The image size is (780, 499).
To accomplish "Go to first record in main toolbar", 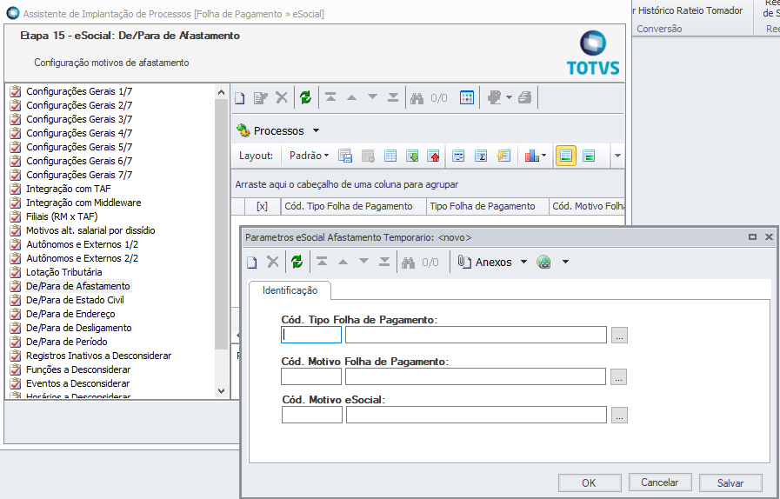I will pyautogui.click(x=330, y=97).
